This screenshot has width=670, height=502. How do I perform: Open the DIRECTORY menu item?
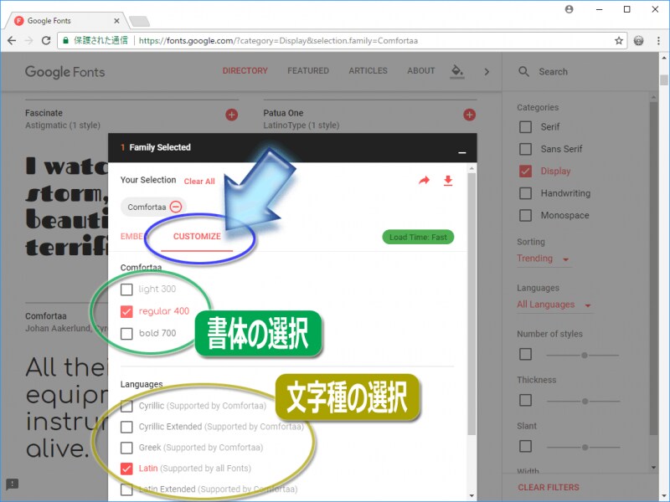click(x=245, y=71)
